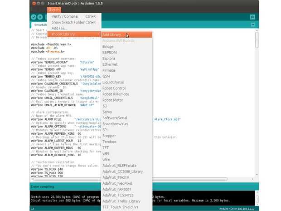Viewport: 281px width, 211px height.
Task: Click the console vertical scrollbar
Action: (x=257, y=199)
